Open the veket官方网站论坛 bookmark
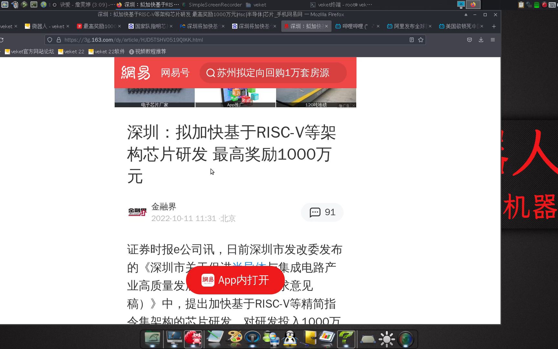Viewport: 558px width, 349px height. [29, 51]
